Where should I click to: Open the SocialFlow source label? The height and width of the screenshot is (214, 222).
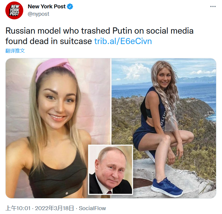point(92,208)
